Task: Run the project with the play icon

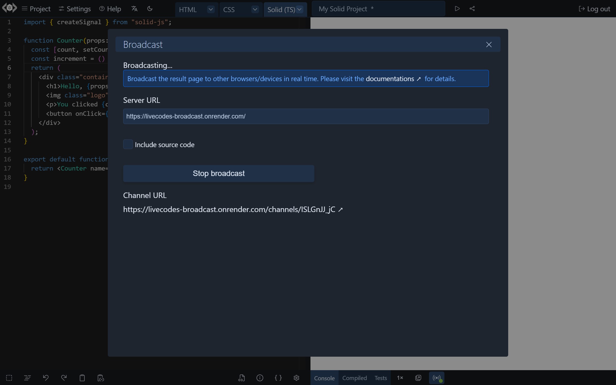Action: 457,9
